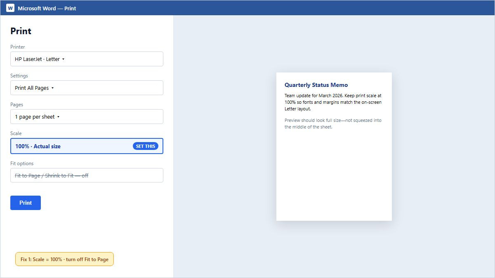
Task: Click the Quarterly Status Memo page preview
Action: pyautogui.click(x=334, y=147)
